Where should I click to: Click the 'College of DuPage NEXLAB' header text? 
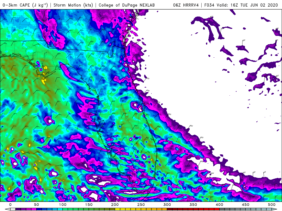click(127, 5)
